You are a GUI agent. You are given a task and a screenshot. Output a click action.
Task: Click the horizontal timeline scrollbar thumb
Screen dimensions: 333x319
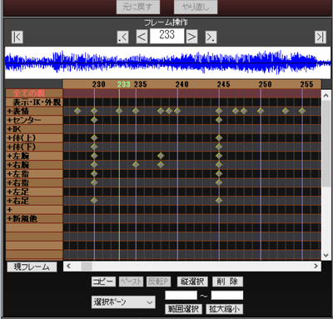click(x=87, y=267)
